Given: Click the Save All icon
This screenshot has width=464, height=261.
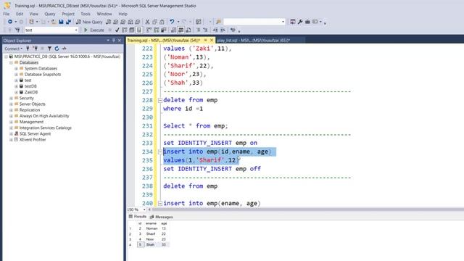Looking at the screenshot, I should [x=68, y=22].
